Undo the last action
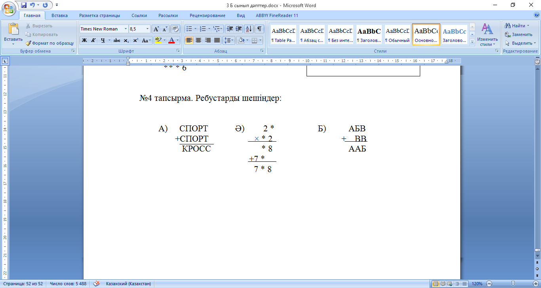Image resolution: width=541 pixels, height=288 pixels. [32, 5]
